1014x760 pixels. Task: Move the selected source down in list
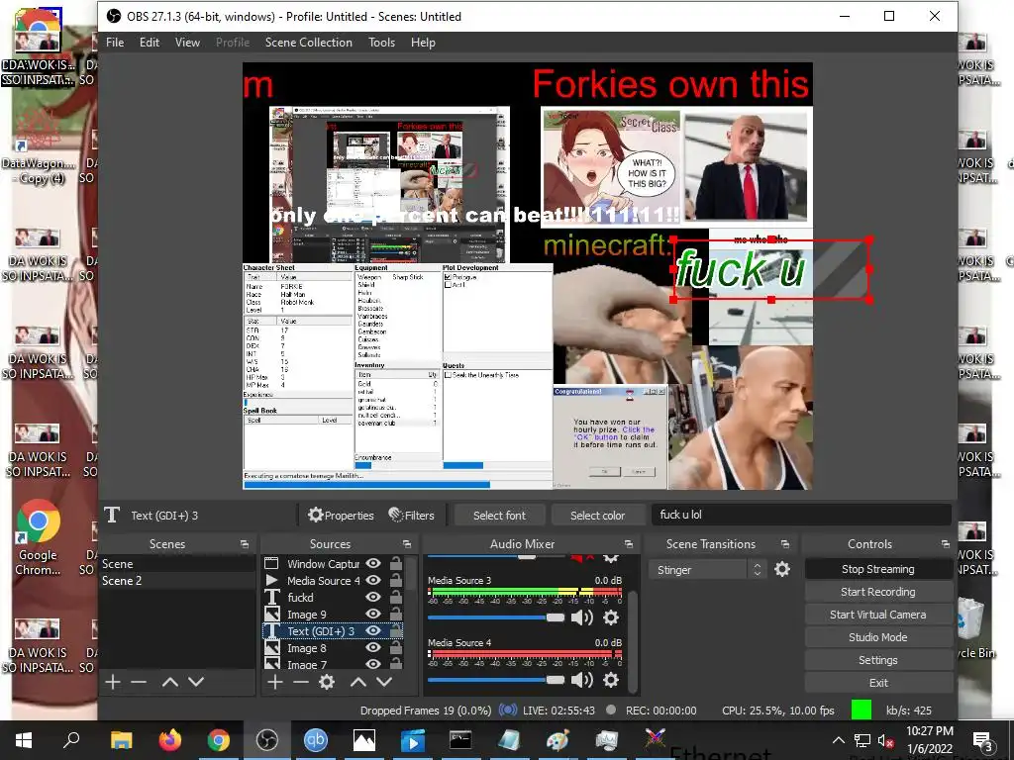pos(384,682)
